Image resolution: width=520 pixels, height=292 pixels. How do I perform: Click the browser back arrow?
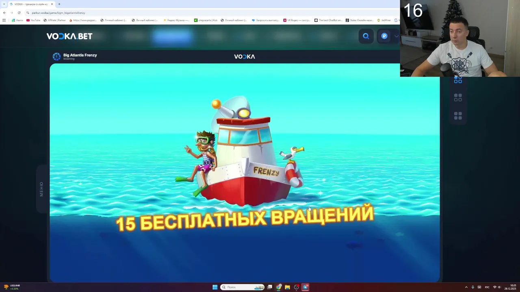coord(4,13)
